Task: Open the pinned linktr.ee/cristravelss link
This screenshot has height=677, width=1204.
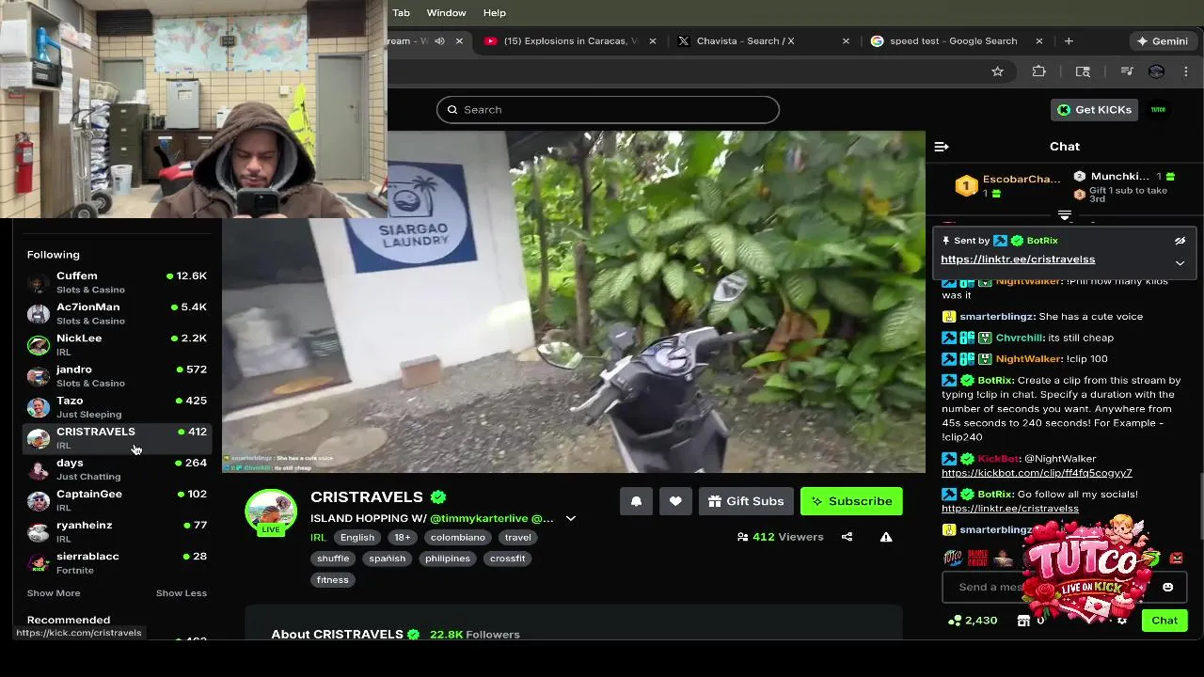Action: click(x=1018, y=260)
